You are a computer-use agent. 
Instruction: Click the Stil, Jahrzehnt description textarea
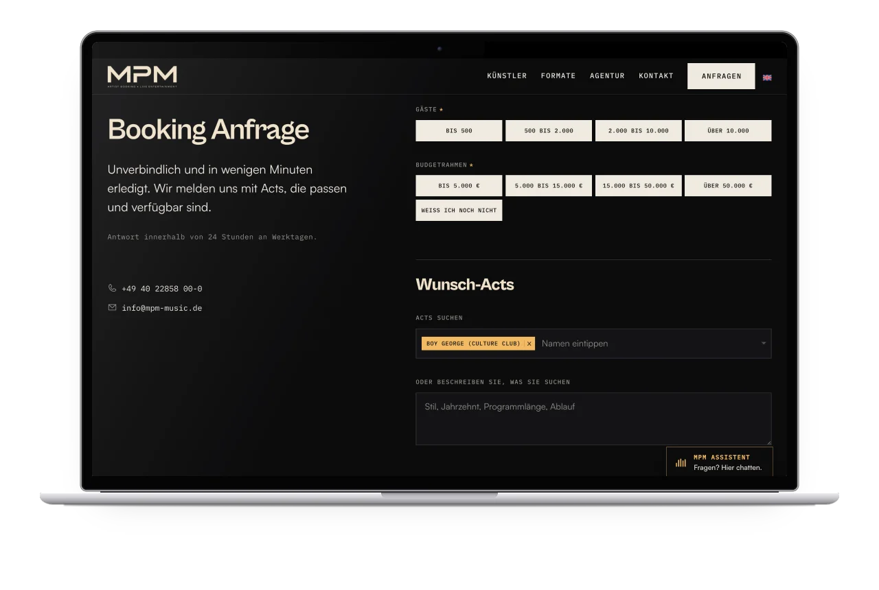(x=593, y=418)
